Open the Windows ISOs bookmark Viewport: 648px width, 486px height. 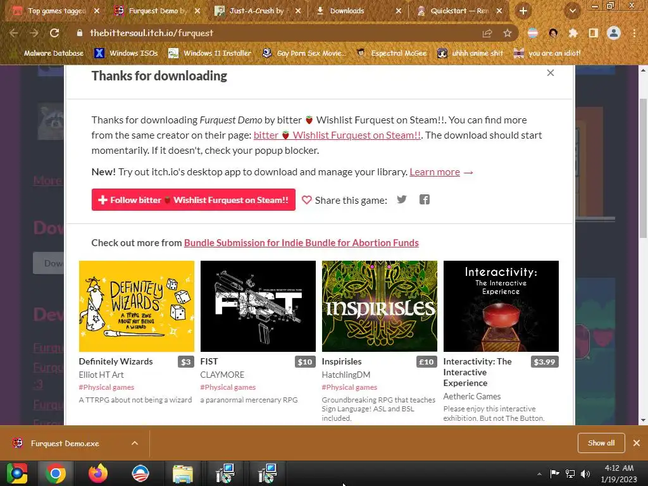(127, 53)
